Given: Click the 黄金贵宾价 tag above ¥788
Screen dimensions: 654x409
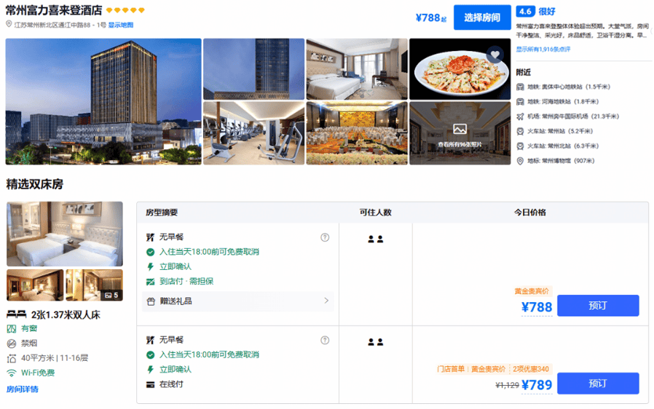Looking at the screenshot, I should (532, 291).
